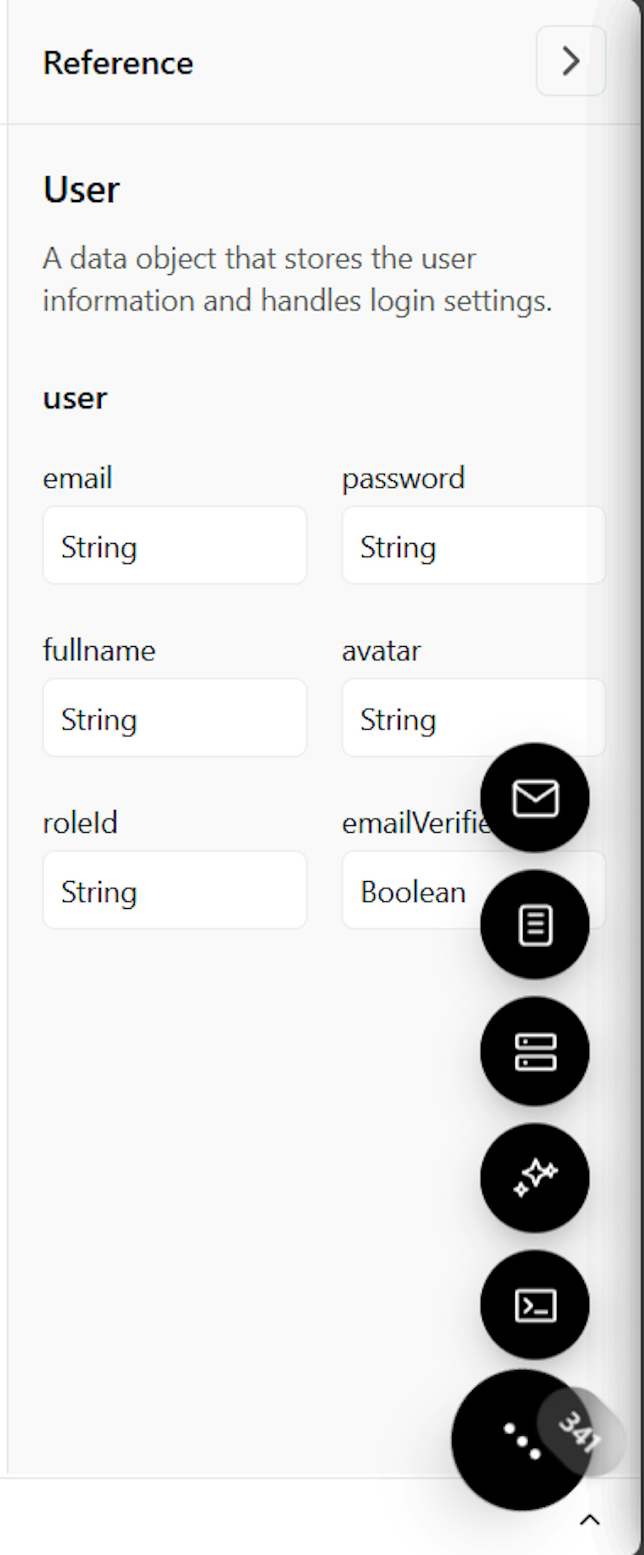Select the roleId String type field
Screen dimensions: 644x1555
[174, 890]
